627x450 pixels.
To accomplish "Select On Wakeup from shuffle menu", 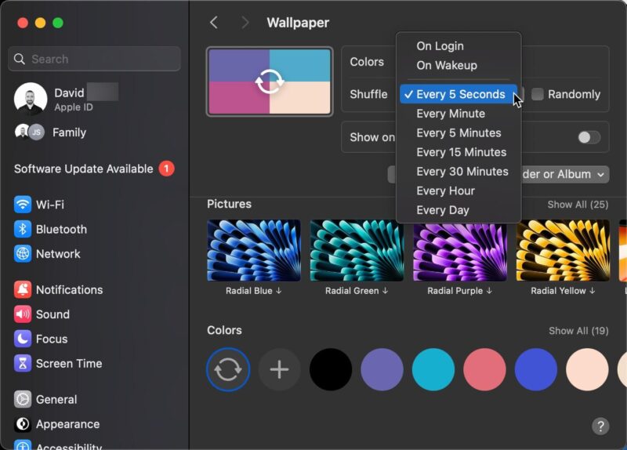I will [458, 65].
